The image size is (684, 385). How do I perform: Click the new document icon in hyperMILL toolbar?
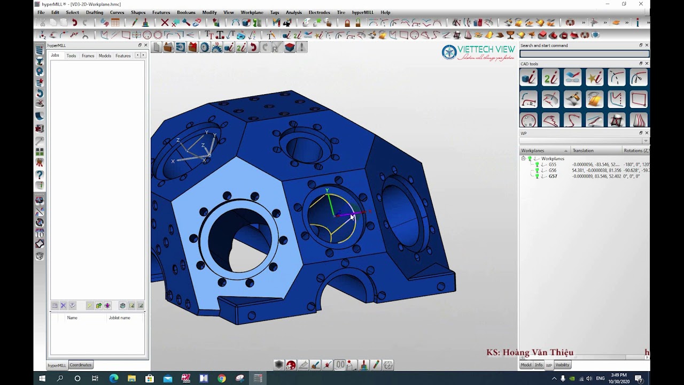tap(157, 47)
